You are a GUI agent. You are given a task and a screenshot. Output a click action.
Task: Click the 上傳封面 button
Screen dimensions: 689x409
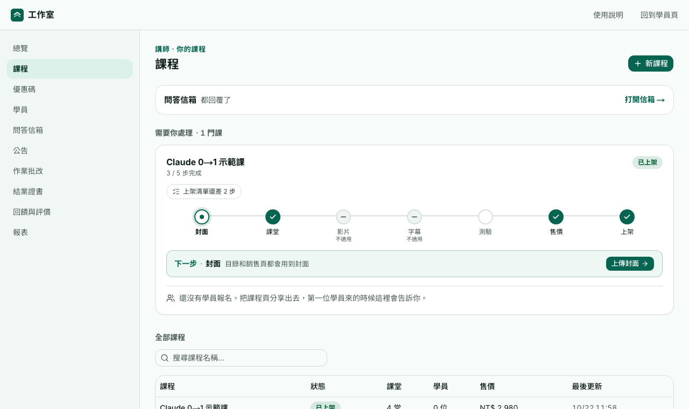click(x=630, y=264)
